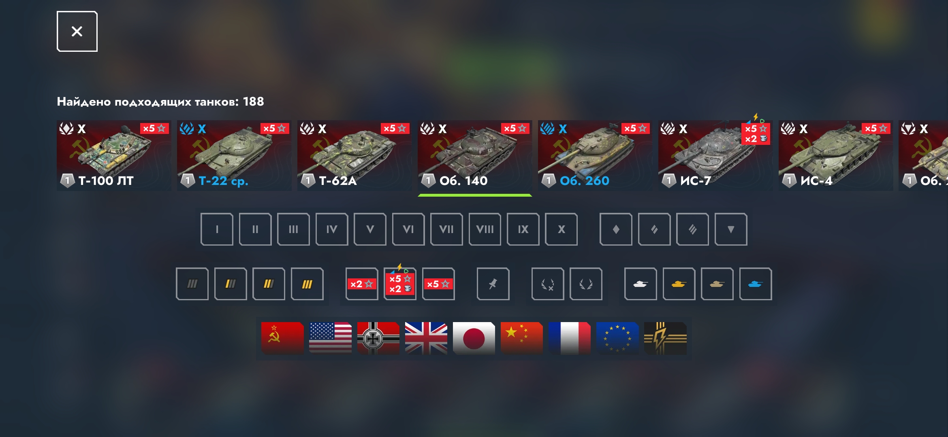Screen dimensions: 948x437
Task: Pick the T-100 ЛТ tank
Action: pyautogui.click(x=114, y=155)
